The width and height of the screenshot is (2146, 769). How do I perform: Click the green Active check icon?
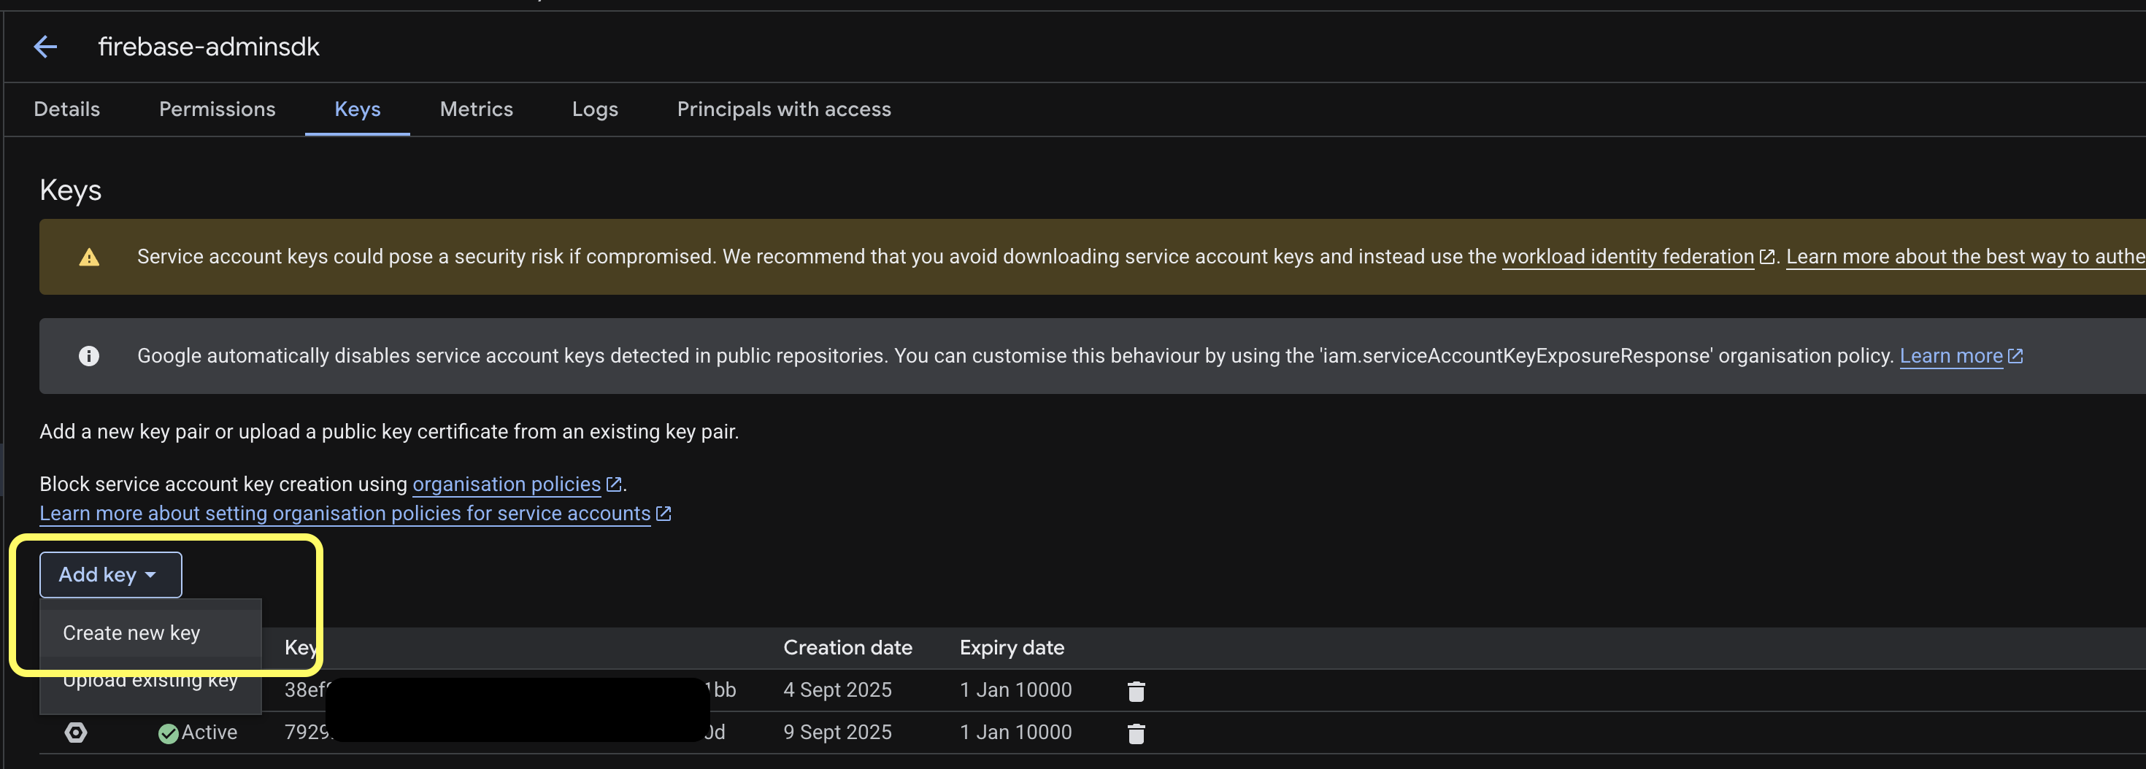click(169, 733)
